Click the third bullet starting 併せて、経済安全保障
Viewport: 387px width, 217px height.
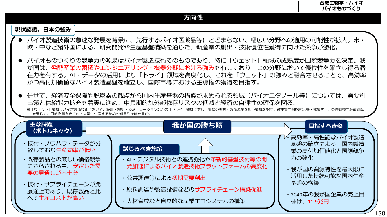192,99
